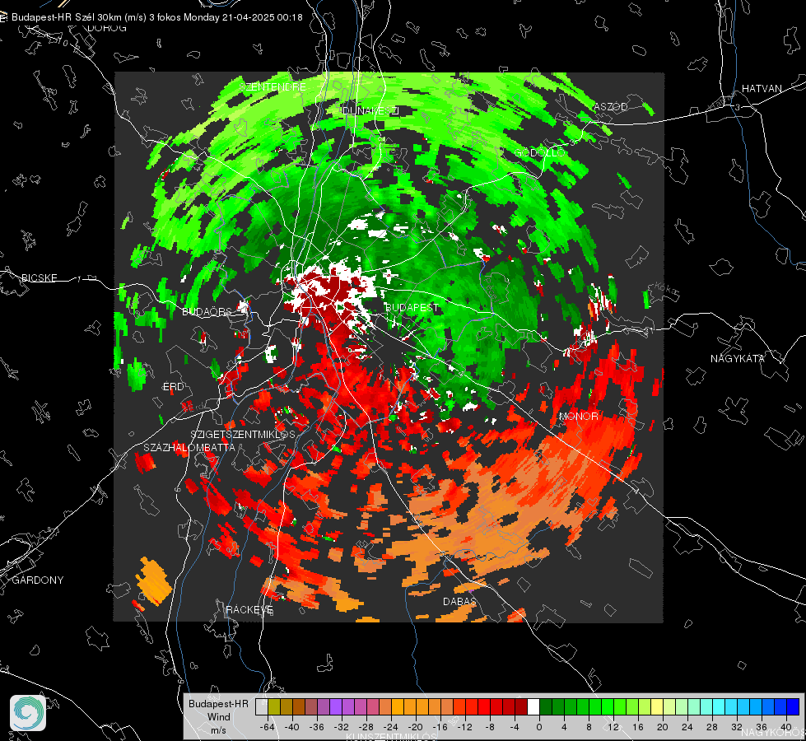Click the SZAZHALOMBATTA town label
Screen dimensions: 806x741
189,447
